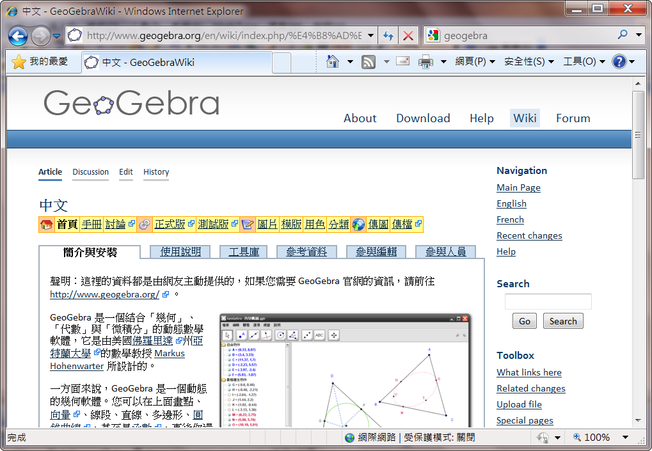Open What links here in Toolbox
Viewport: 652px width, 451px height.
coord(529,373)
